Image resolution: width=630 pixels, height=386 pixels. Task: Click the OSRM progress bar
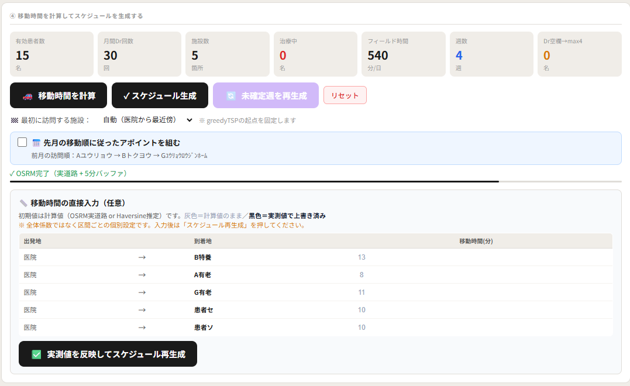315,181
